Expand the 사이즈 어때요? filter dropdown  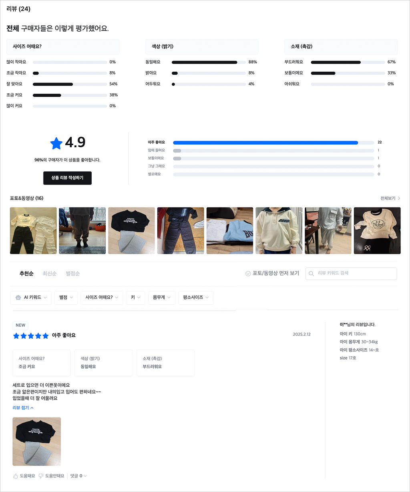coord(102,297)
